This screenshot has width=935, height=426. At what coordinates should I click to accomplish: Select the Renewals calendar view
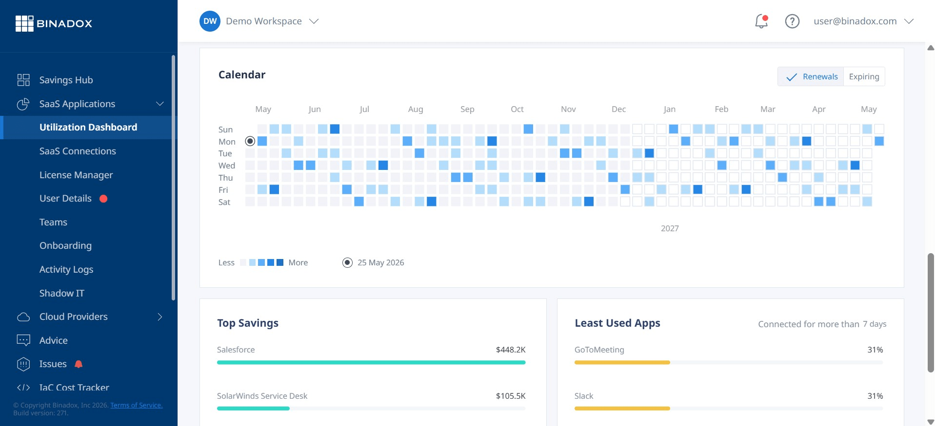(811, 77)
